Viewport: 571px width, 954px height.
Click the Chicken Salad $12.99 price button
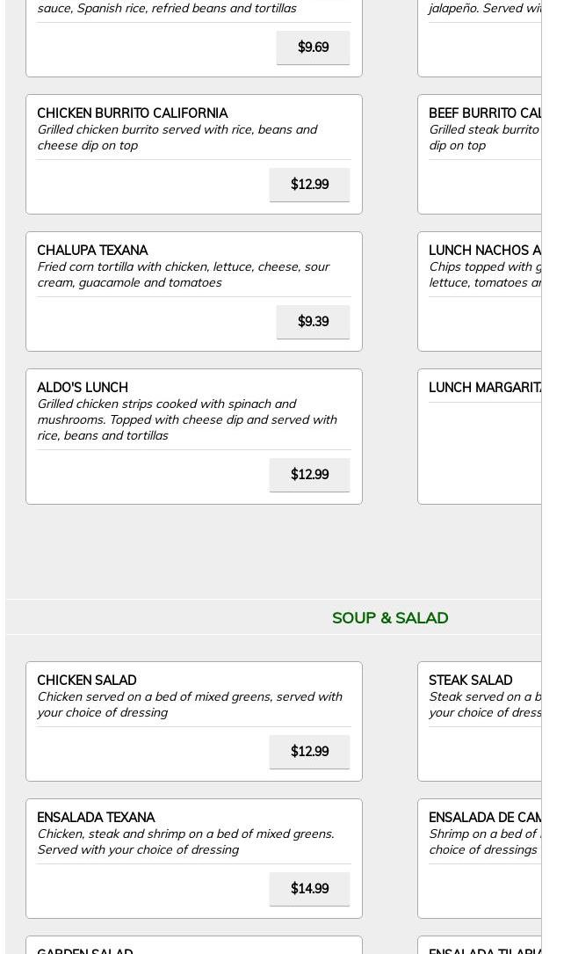pyautogui.click(x=309, y=752)
